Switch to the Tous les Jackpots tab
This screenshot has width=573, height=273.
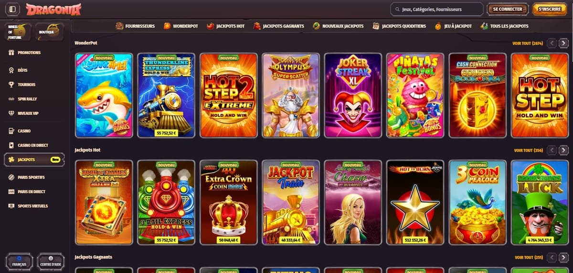(x=505, y=26)
